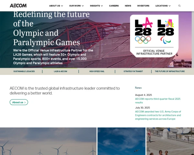
Task: Click the LA28 Paralympic logo
Action: tap(166, 31)
